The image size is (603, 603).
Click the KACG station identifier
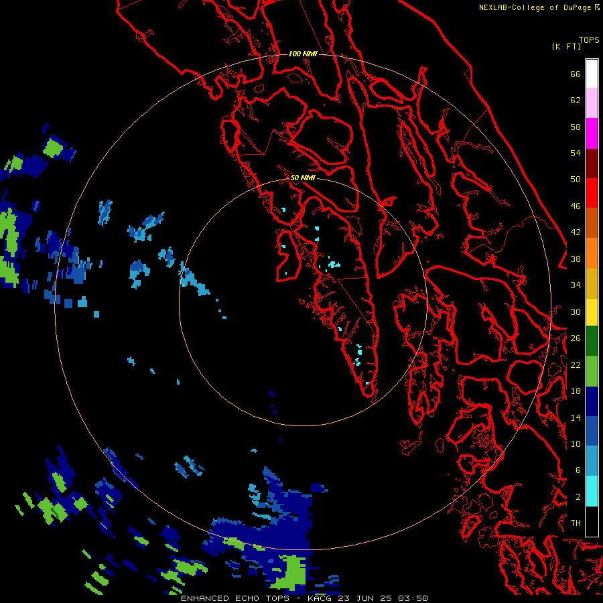(320, 598)
